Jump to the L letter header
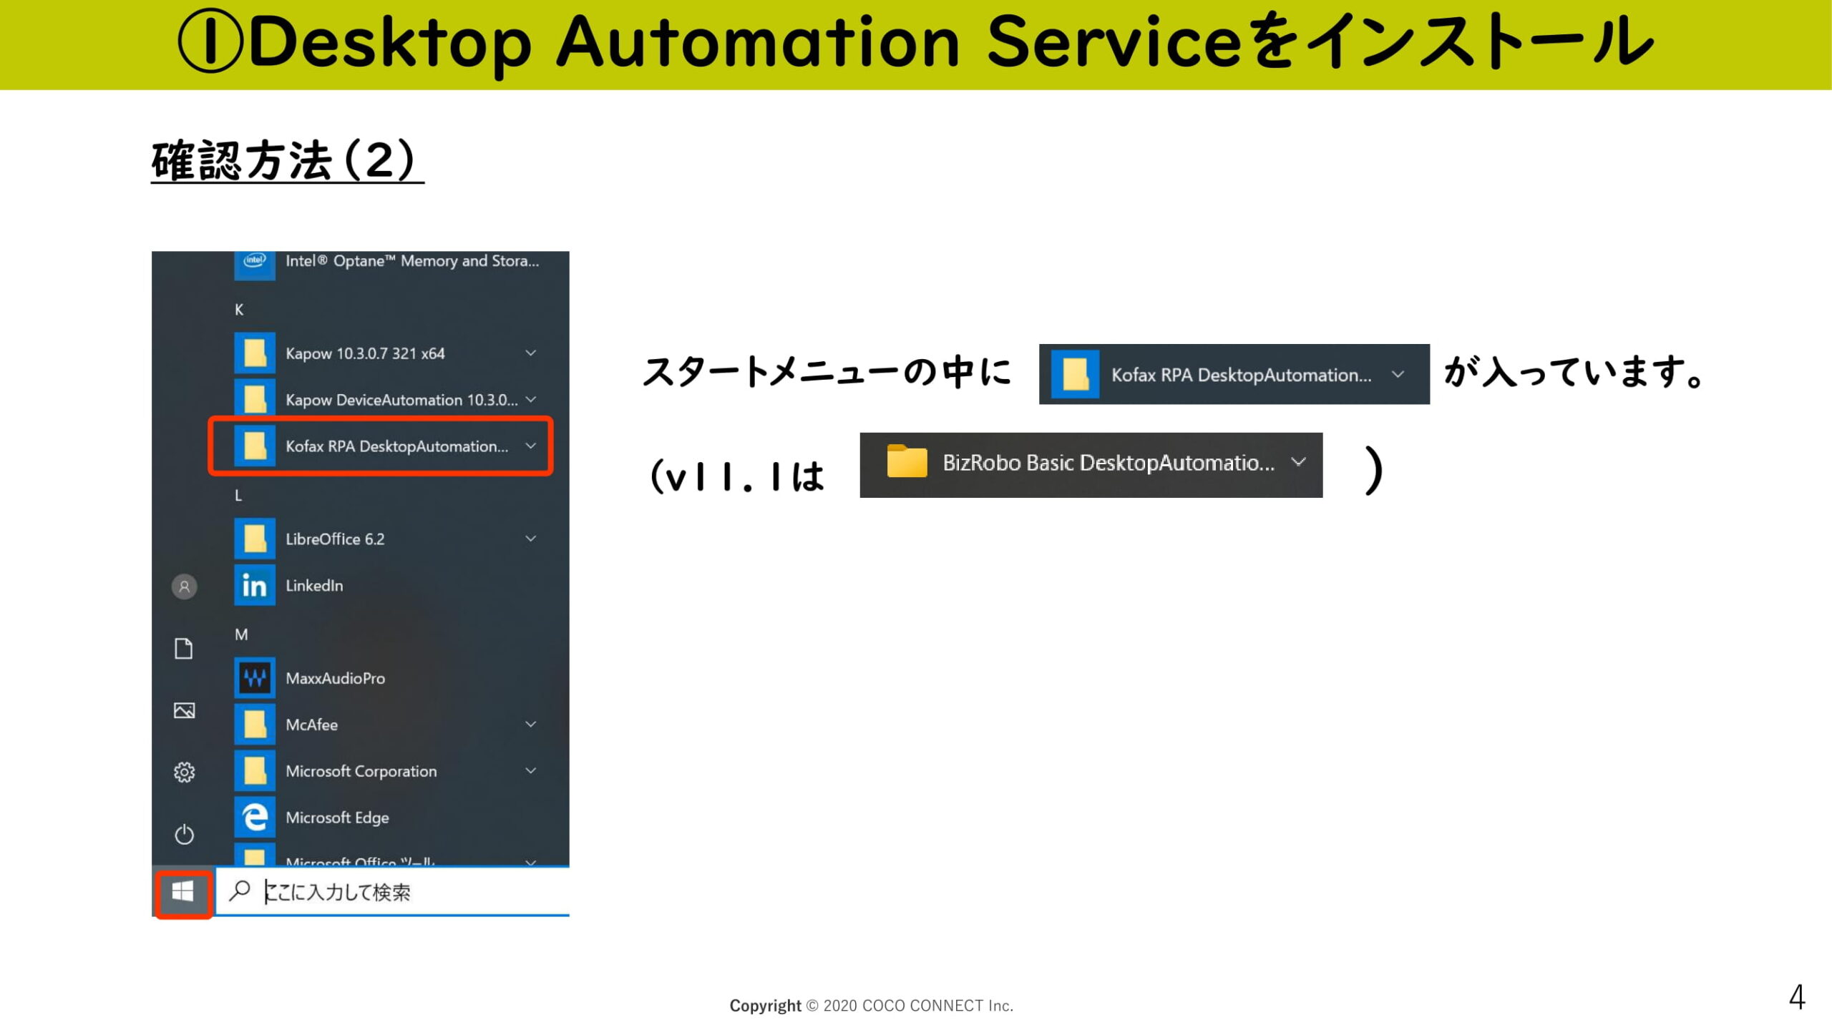The image size is (1832, 1030). point(238,495)
